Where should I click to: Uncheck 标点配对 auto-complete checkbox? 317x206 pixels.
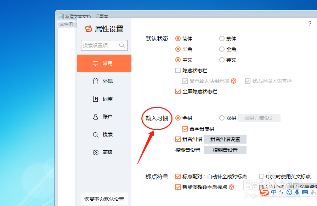(178, 177)
